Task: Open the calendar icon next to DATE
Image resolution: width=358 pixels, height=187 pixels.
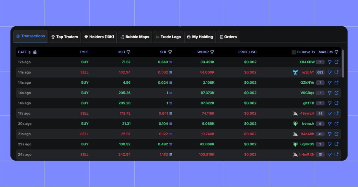Action: point(34,52)
